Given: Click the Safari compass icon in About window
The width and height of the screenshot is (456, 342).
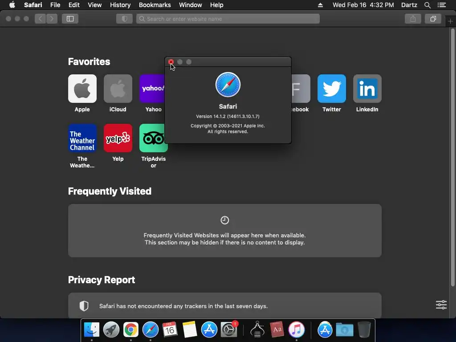Looking at the screenshot, I should (x=228, y=85).
